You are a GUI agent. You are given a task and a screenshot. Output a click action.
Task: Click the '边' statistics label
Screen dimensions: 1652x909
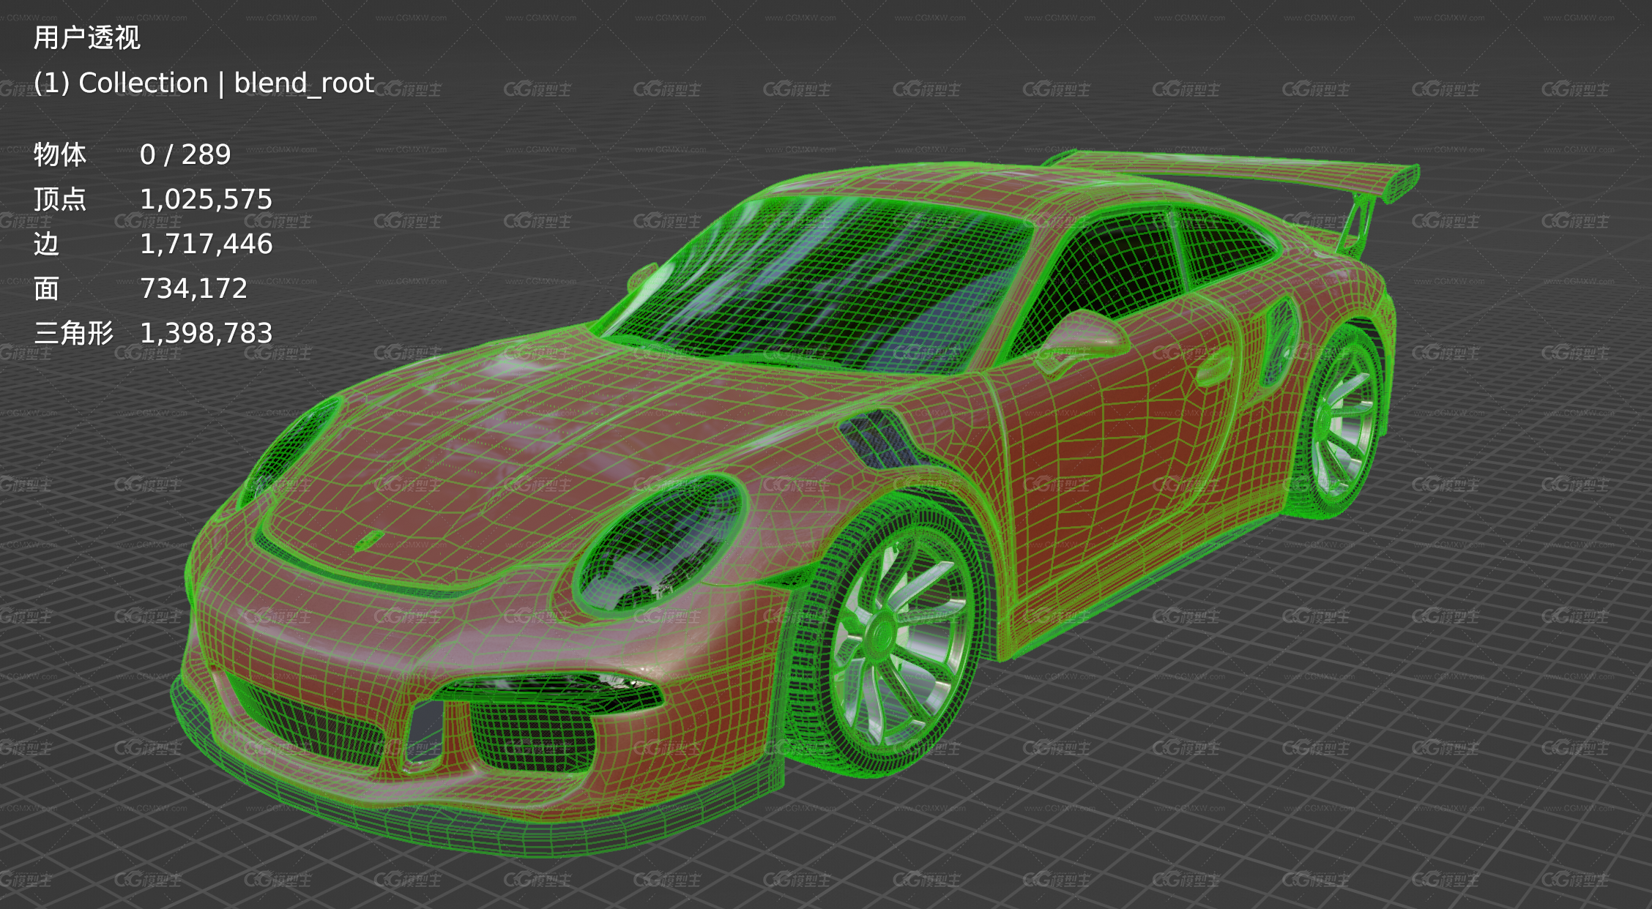[46, 244]
